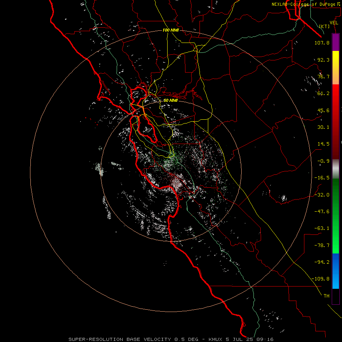
Task: Select the -0.9 legend value
Action: 323,161
